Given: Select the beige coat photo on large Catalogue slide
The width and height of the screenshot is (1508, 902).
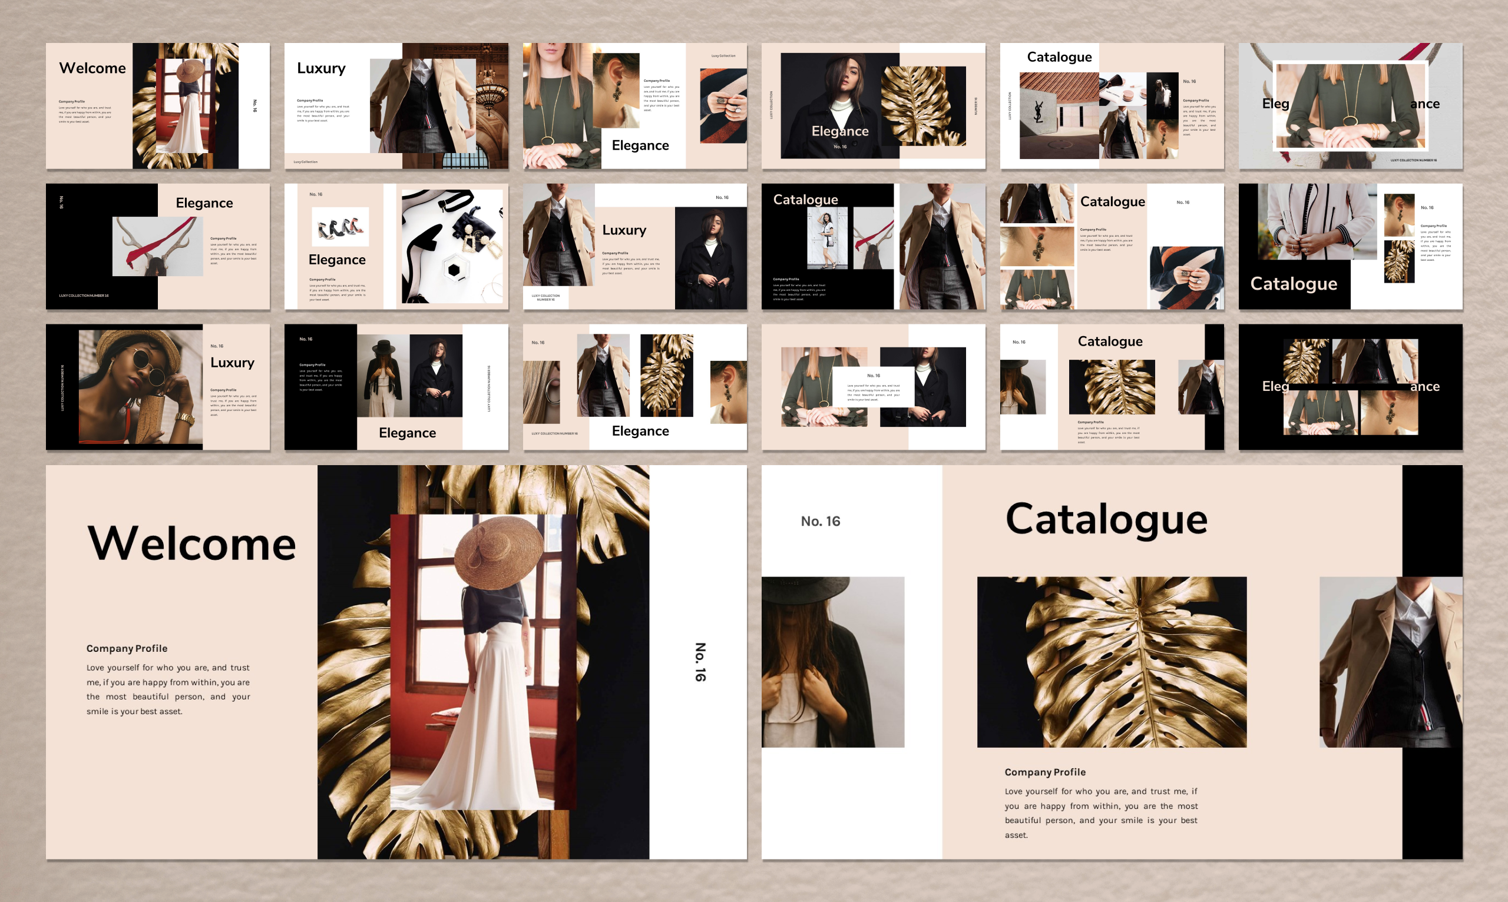Looking at the screenshot, I should pyautogui.click(x=1391, y=662).
